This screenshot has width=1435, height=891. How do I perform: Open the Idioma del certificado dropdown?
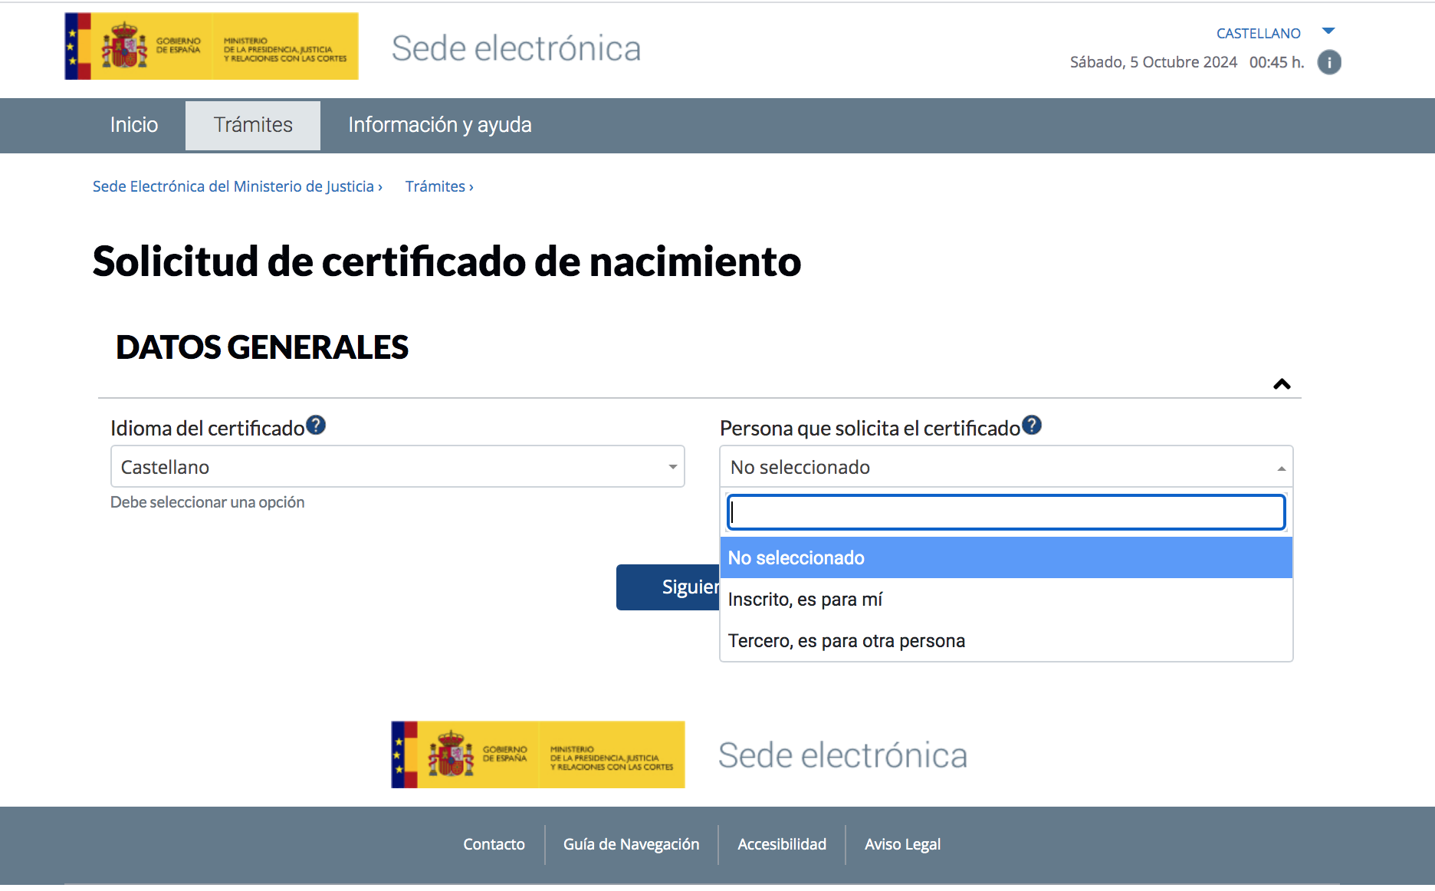coord(397,466)
